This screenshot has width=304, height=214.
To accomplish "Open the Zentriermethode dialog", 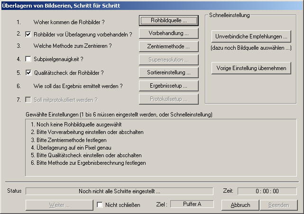I will [168, 46].
